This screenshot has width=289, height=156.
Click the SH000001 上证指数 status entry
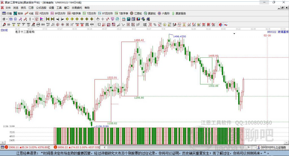(272, 147)
